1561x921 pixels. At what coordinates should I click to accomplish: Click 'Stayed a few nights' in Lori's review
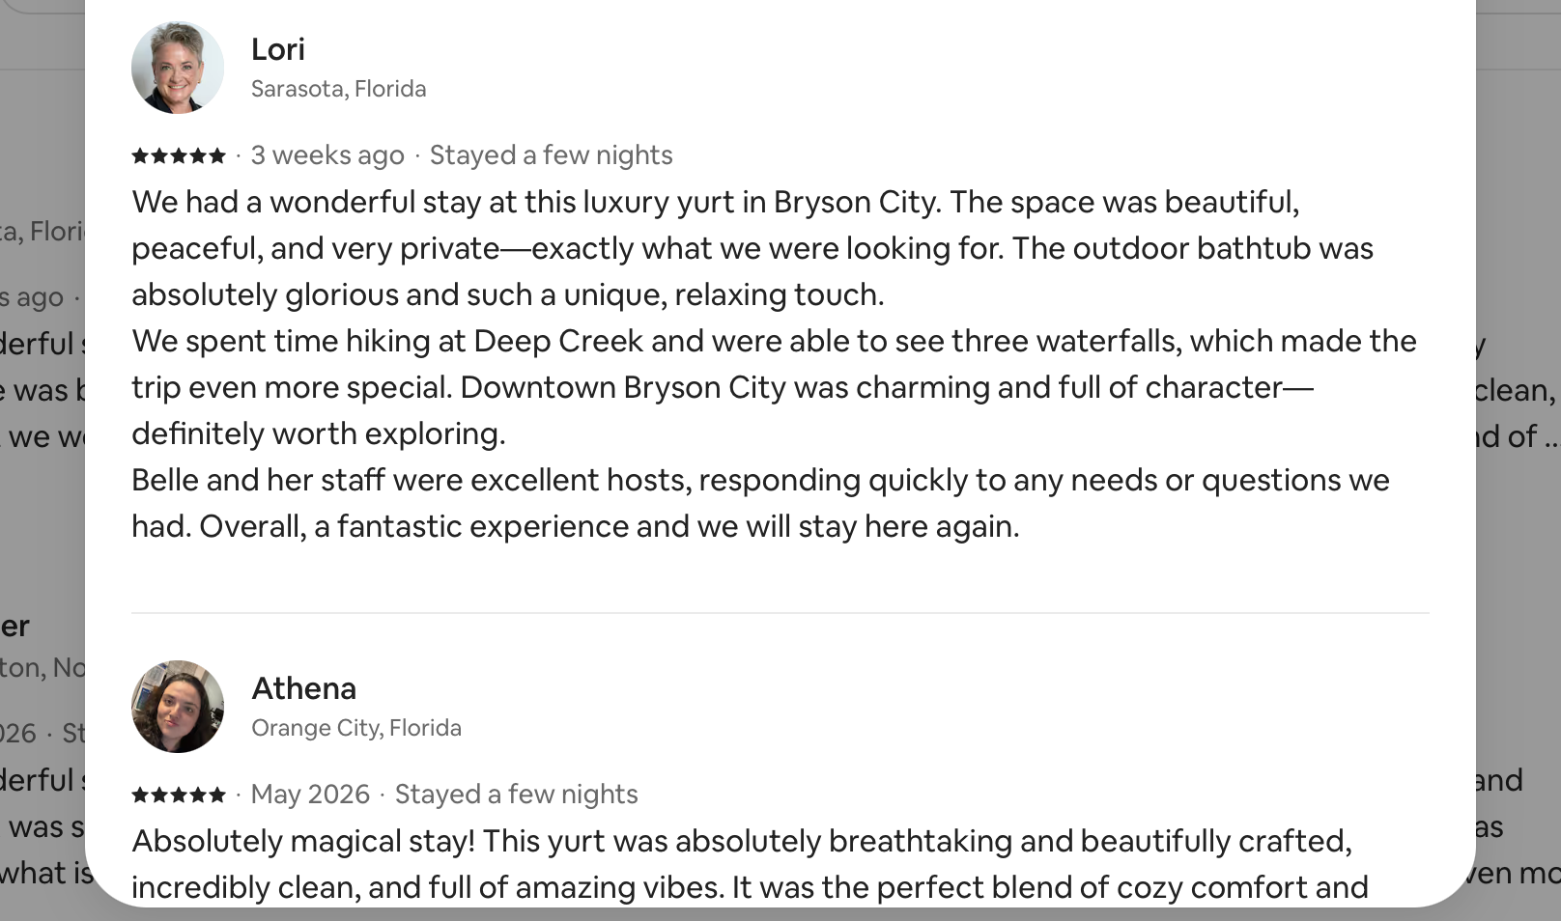(551, 155)
